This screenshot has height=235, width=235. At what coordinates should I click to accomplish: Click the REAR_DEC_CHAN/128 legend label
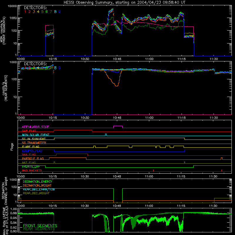point(39,189)
